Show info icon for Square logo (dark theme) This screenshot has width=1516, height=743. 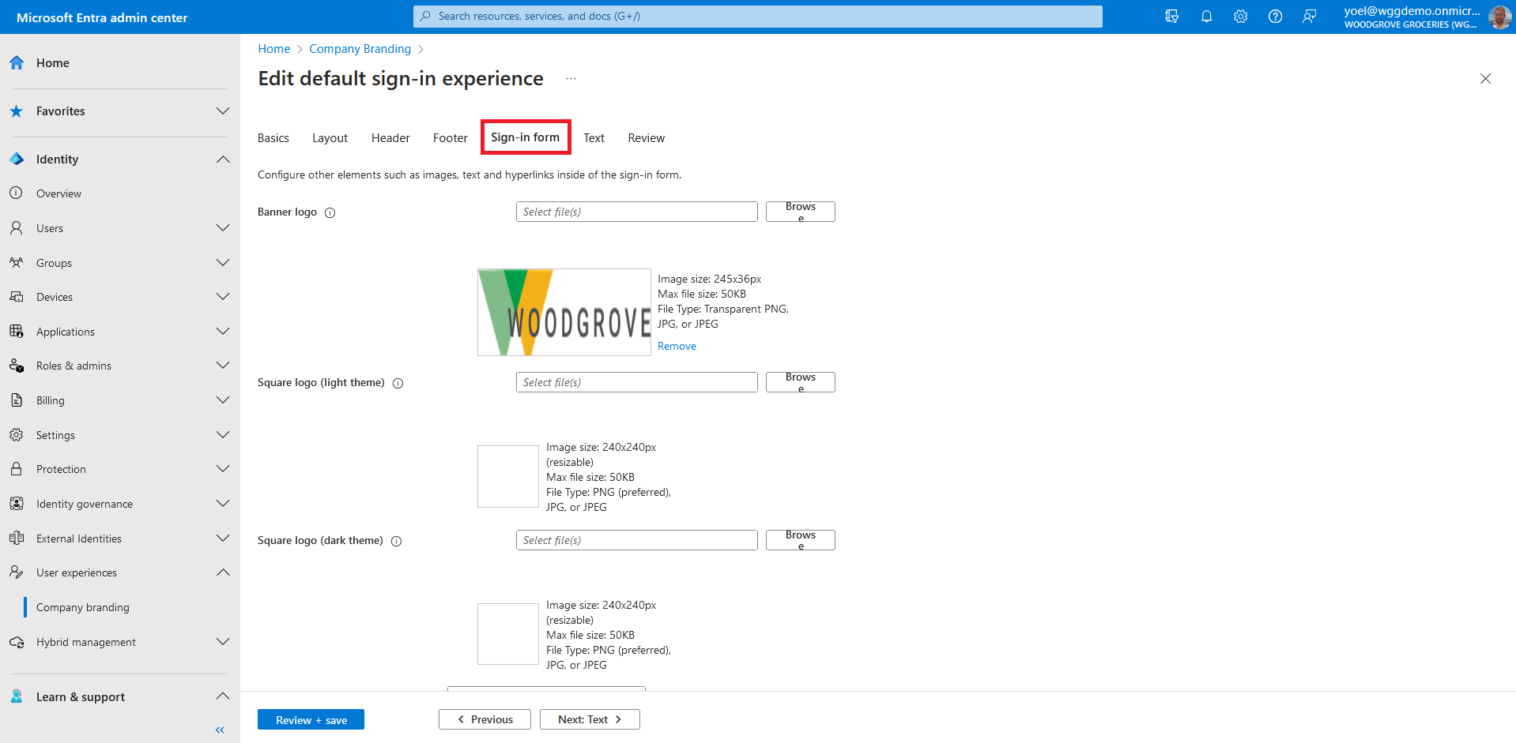point(397,541)
